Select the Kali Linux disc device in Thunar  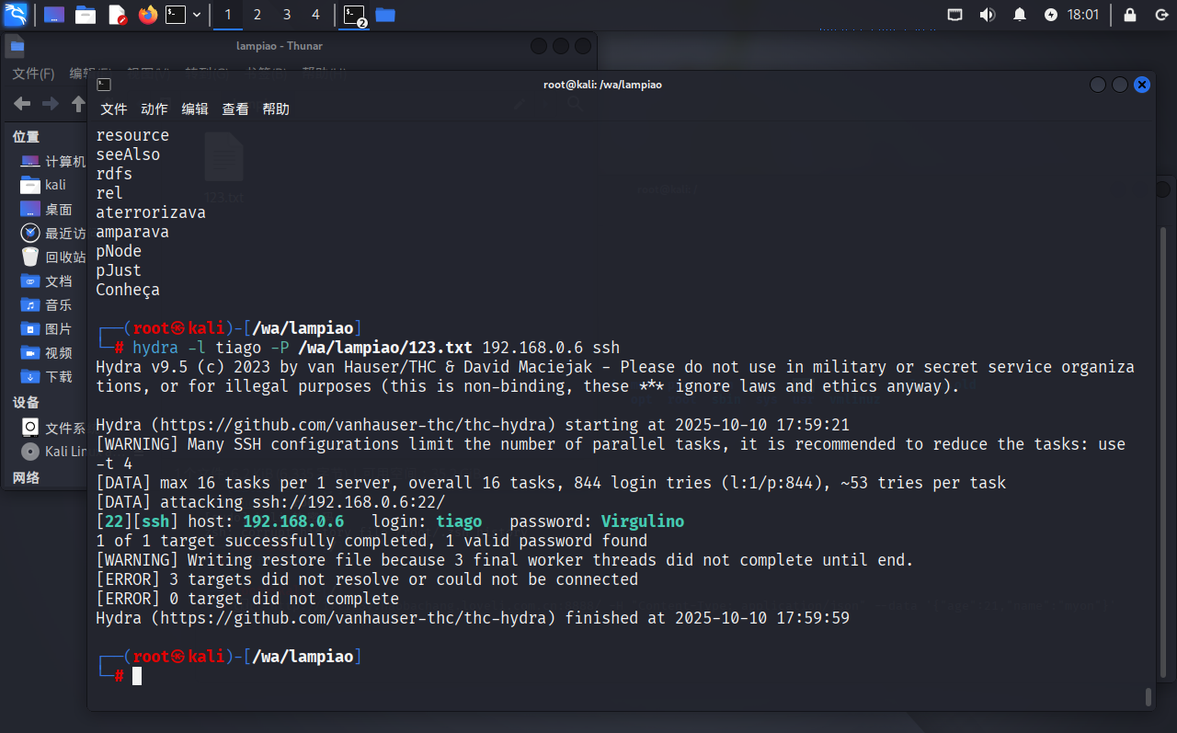pos(52,452)
